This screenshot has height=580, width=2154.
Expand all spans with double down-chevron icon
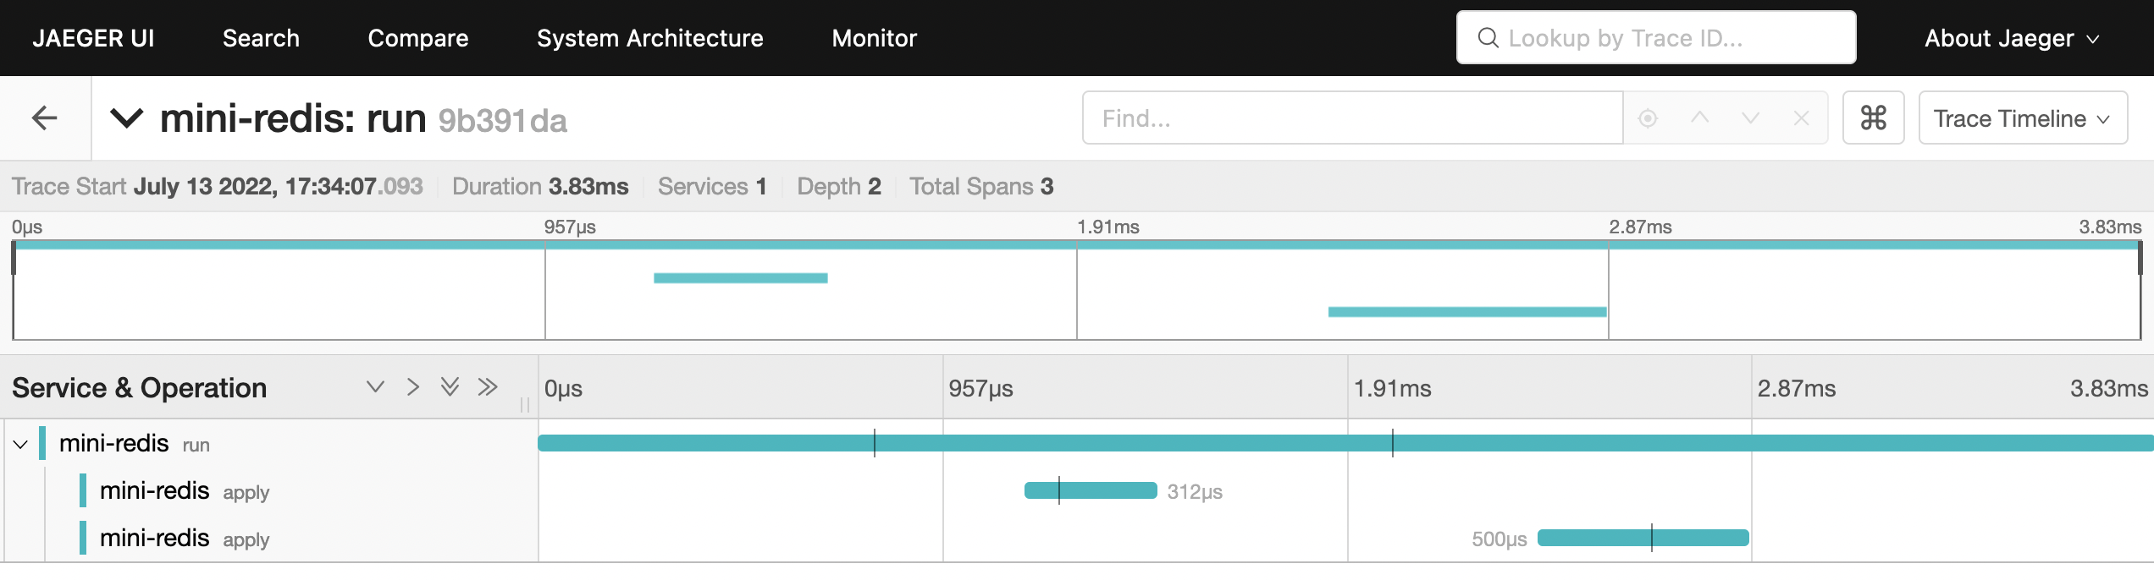451,387
